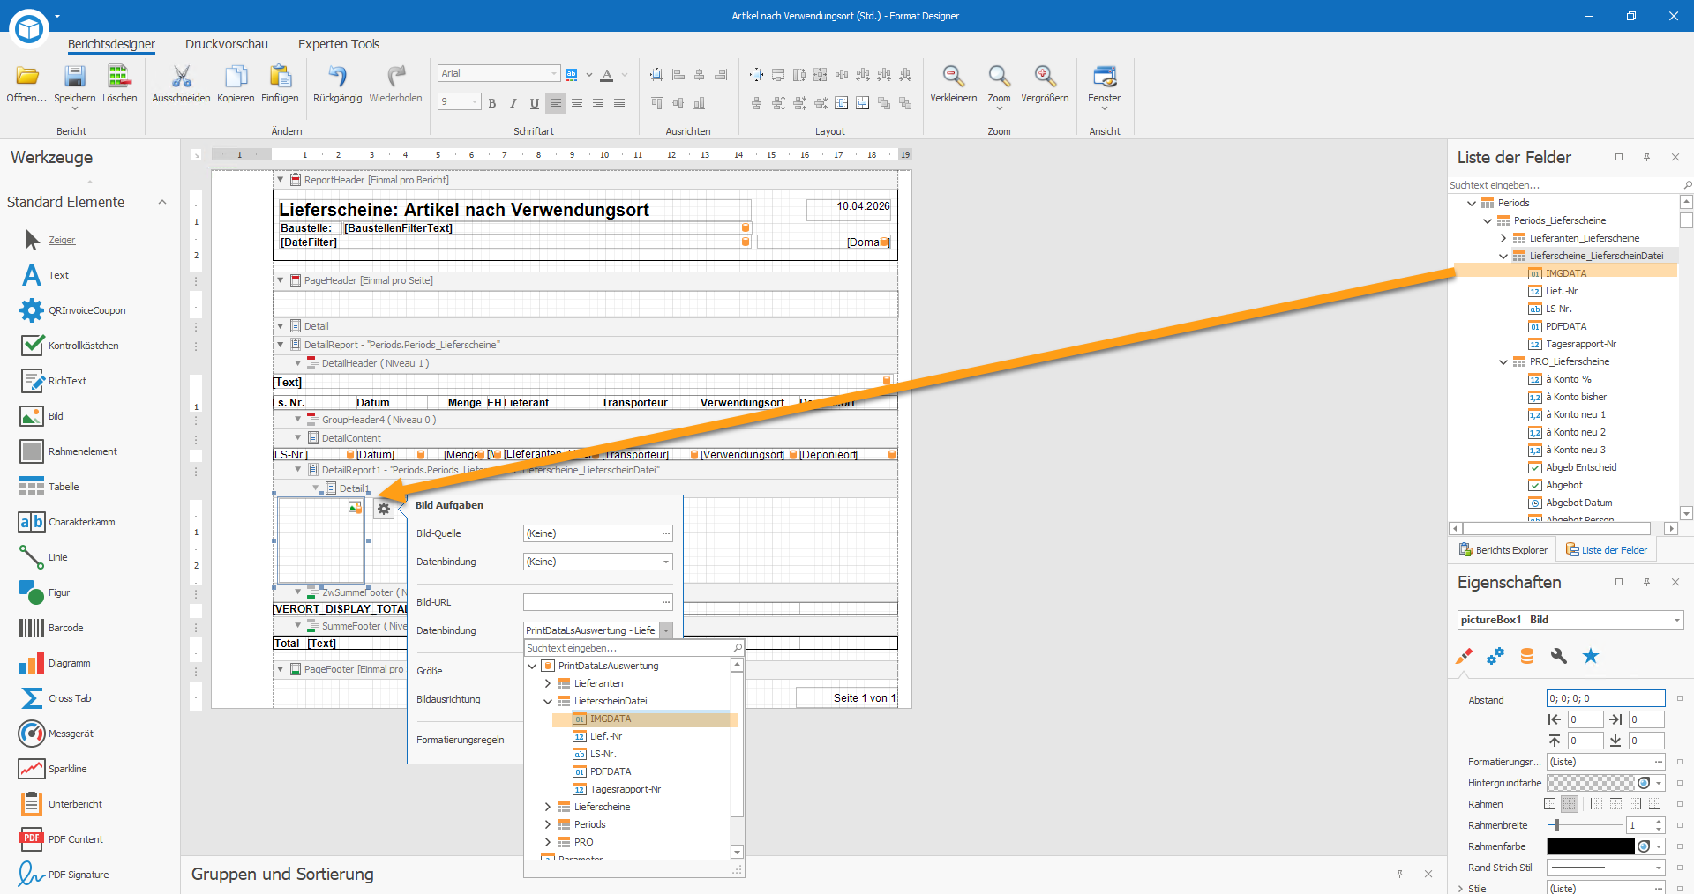Enable left text alignment
The width and height of the screenshot is (1694, 894).
point(556,103)
